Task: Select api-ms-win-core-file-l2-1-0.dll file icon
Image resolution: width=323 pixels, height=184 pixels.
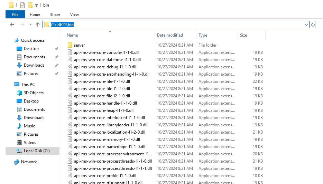Action: click(x=70, y=96)
